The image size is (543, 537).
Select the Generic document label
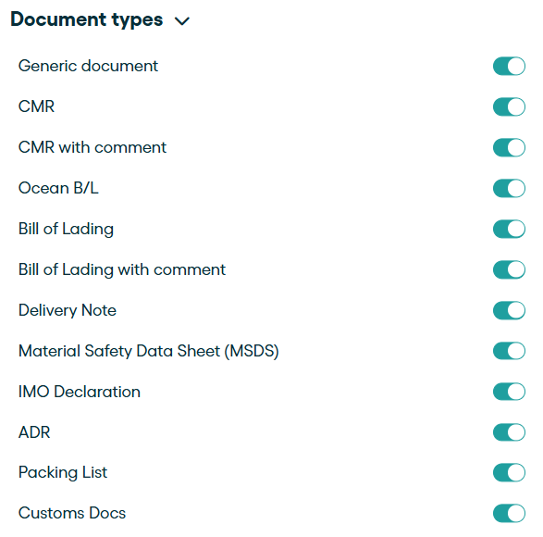88,66
